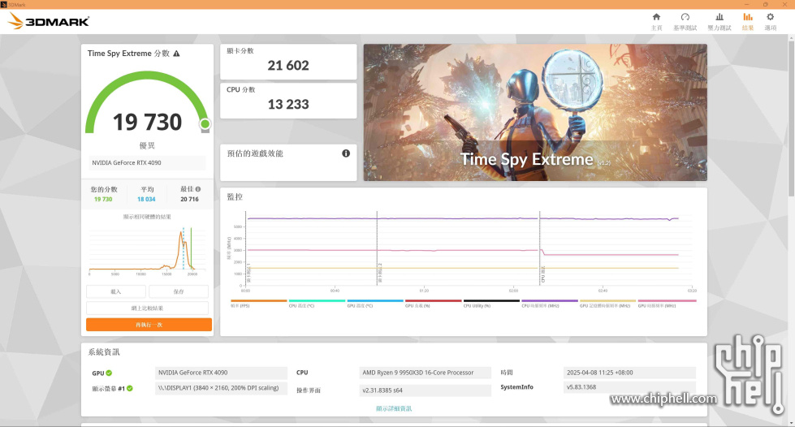Click the score distribution histogram chart
795x427 pixels.
pos(147,251)
